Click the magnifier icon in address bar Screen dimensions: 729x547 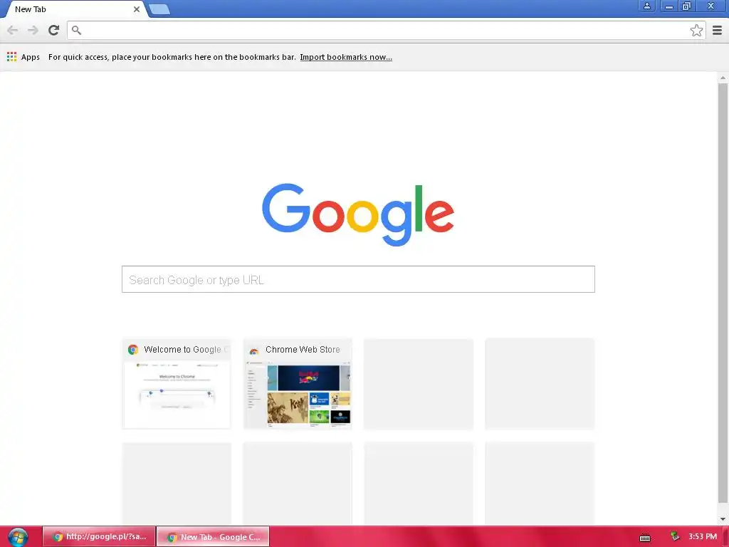pos(76,30)
